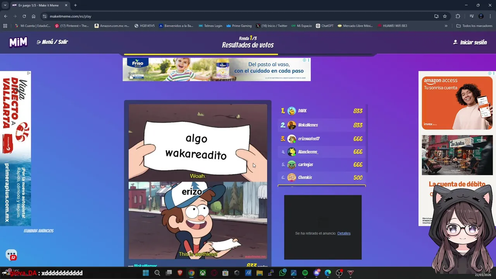Open Discord from taskbar

coord(317,273)
